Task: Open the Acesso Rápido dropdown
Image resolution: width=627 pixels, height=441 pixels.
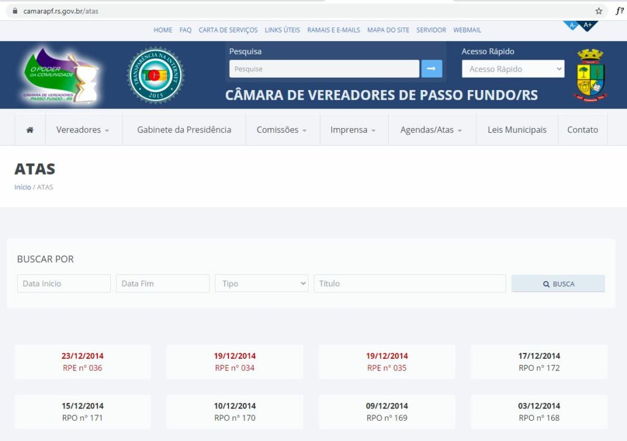Action: pos(512,69)
